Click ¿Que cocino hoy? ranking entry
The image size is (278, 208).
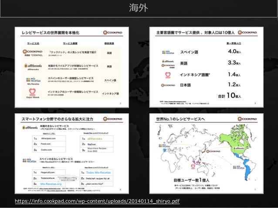(x=94, y=184)
